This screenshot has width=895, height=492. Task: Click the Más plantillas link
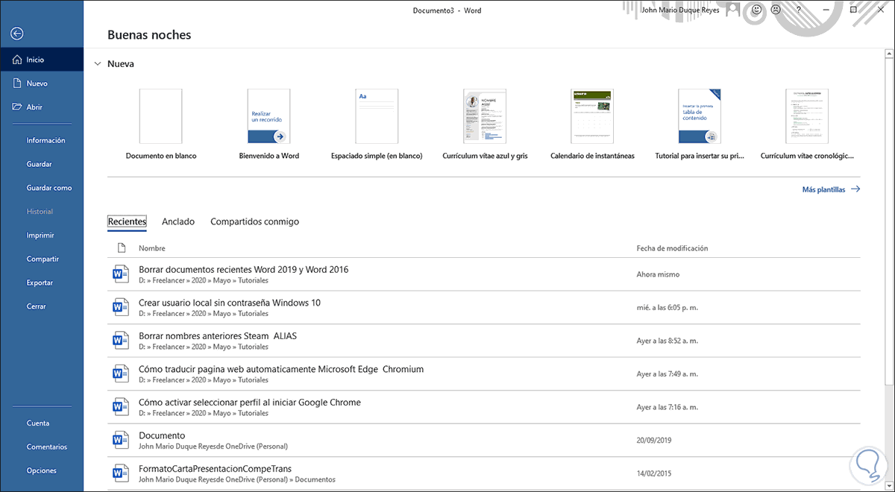[x=831, y=189]
